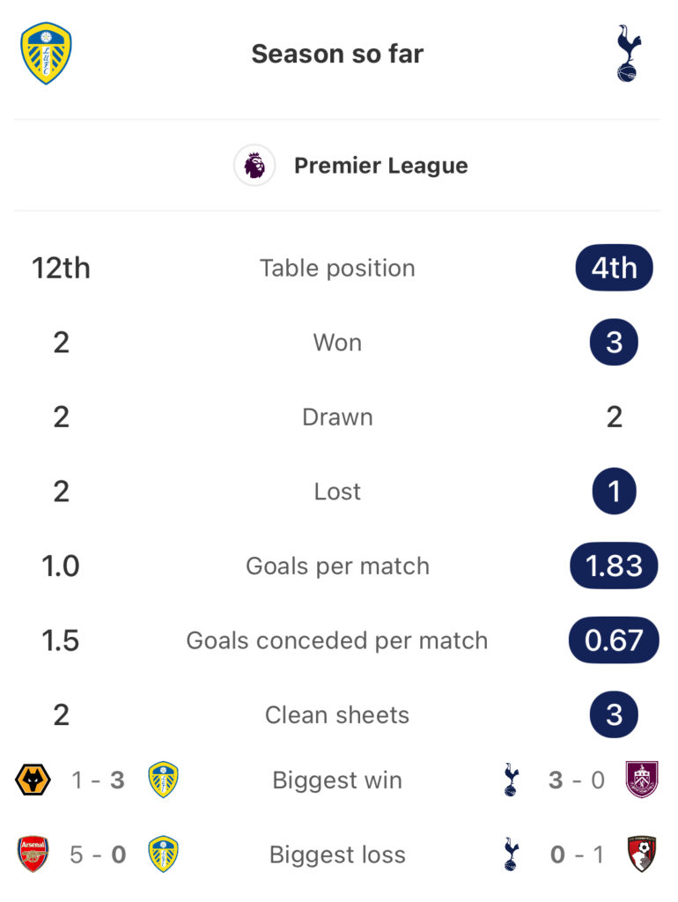The height and width of the screenshot is (902, 678).
Task: Open the Wolves badge in Biggest win
Action: 33,780
